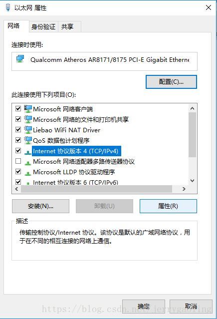This screenshot has height=319, width=217.
Task: Disable the Internet 协议版本 6 checkbox
Action: (18, 182)
